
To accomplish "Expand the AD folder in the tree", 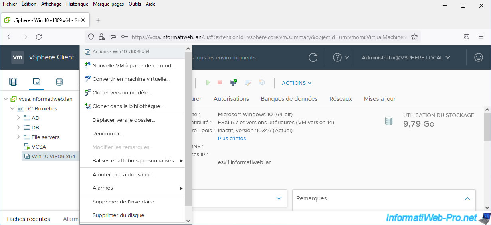I will pos(18,118).
